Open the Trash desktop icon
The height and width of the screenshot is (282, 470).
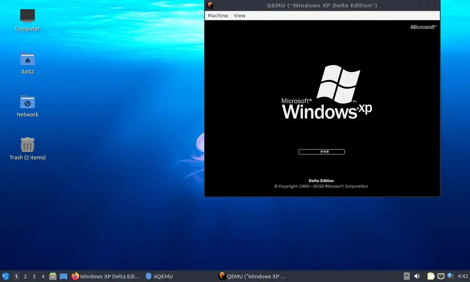coord(28,149)
